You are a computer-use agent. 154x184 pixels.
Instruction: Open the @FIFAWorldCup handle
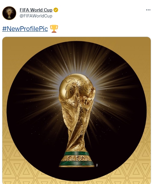[36, 16]
